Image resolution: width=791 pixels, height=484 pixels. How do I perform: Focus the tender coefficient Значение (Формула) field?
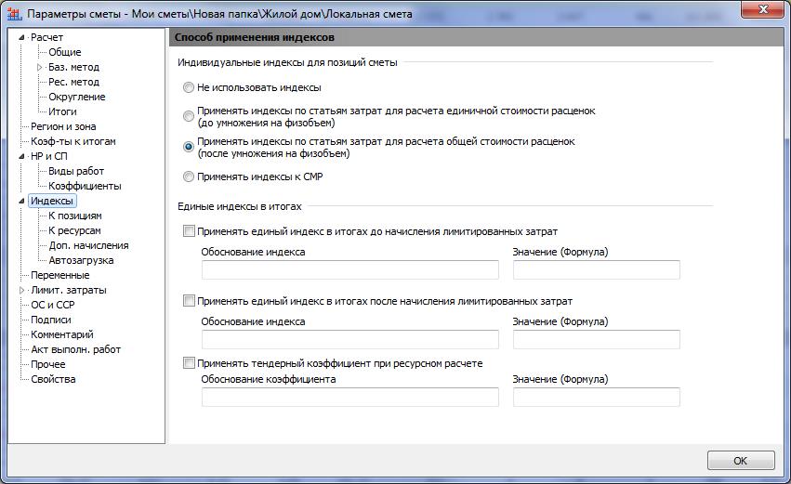(596, 397)
